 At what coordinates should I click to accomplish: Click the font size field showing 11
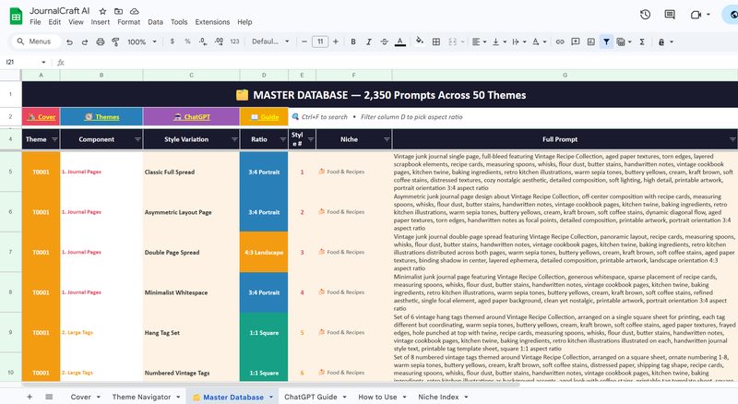click(320, 42)
